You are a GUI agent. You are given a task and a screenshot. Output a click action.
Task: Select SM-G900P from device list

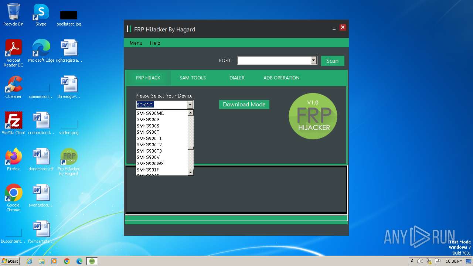[x=162, y=119]
